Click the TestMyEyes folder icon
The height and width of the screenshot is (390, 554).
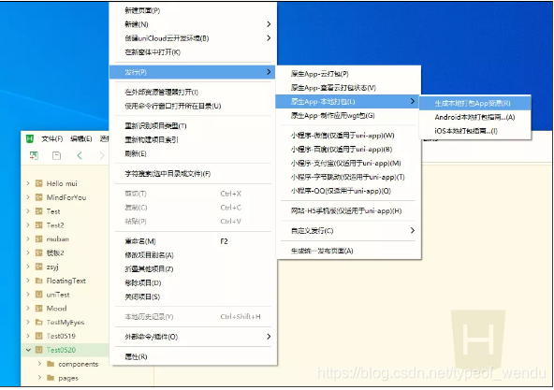pyautogui.click(x=39, y=322)
